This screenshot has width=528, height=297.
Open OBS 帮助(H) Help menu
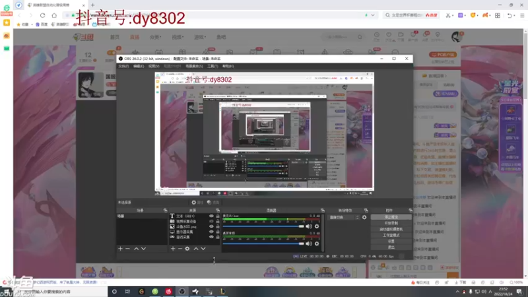(228, 66)
